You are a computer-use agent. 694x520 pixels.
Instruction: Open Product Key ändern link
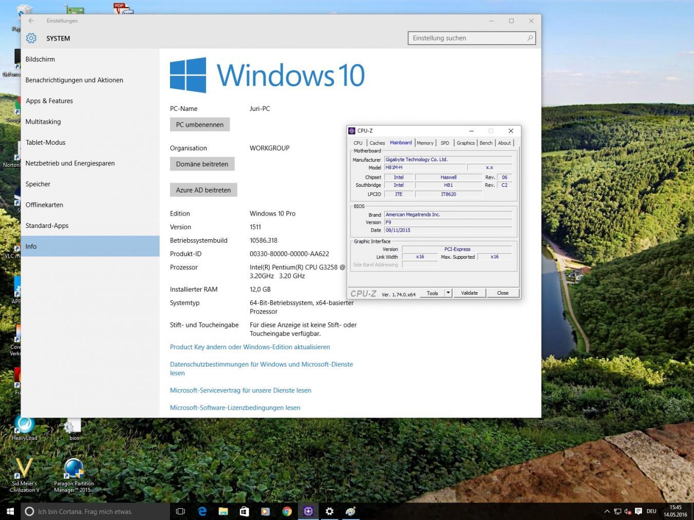(x=250, y=347)
